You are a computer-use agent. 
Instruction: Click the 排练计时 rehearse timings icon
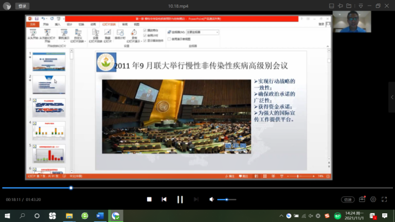pyautogui.click(x=119, y=34)
